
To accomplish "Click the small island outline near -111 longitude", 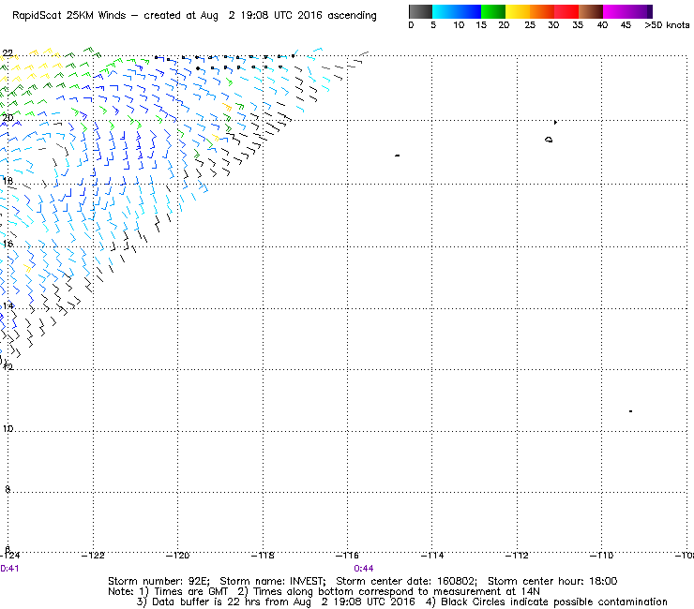I will tap(549, 140).
